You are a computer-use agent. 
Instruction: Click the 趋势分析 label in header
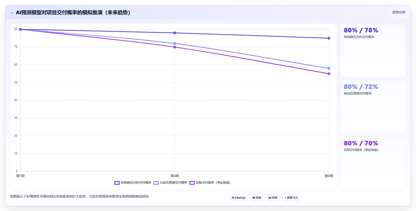399,12
